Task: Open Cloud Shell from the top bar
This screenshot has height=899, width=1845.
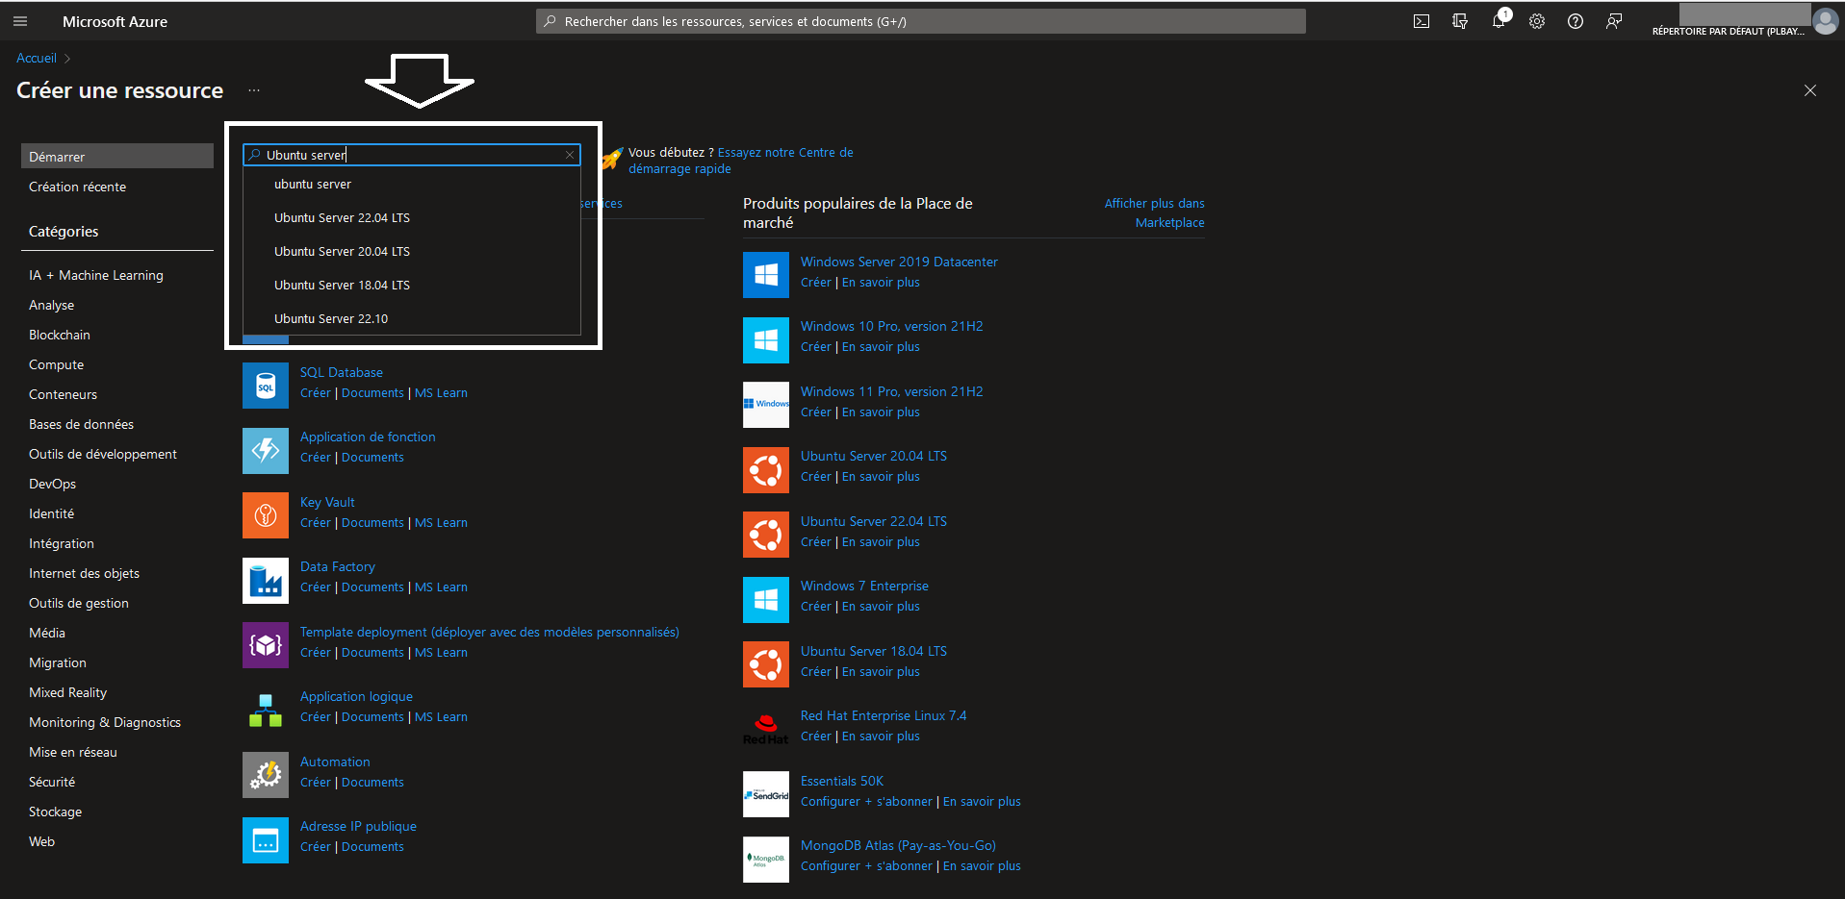Action: tap(1422, 21)
